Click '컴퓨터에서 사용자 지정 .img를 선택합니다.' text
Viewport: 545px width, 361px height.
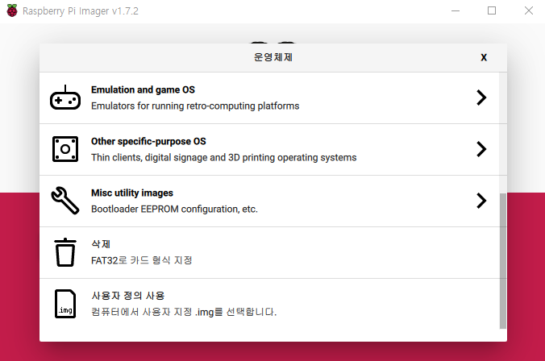[x=184, y=312]
